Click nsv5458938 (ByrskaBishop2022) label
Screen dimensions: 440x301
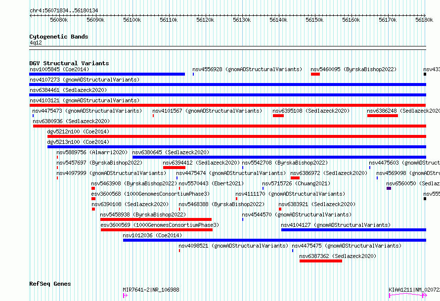(x=143, y=215)
